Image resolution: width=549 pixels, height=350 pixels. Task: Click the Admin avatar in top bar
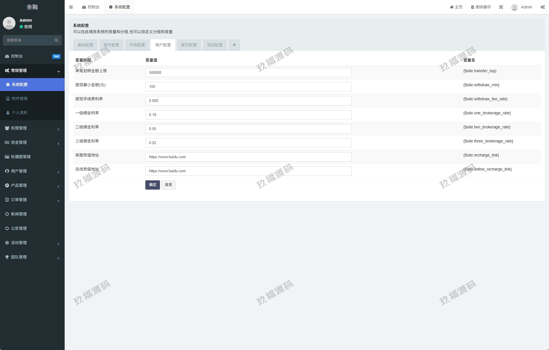point(514,7)
